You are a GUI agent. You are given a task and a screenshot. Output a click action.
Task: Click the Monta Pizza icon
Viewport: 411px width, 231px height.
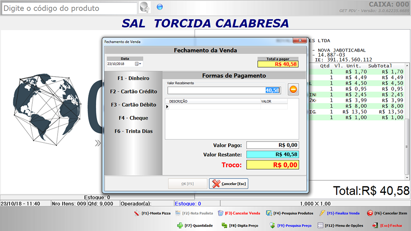pyautogui.click(x=136, y=213)
